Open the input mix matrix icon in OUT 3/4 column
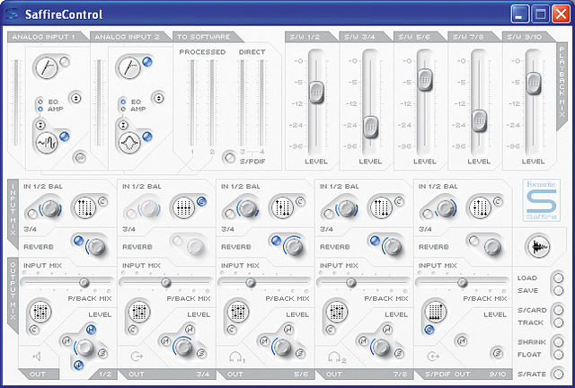575x388 pixels. click(183, 207)
